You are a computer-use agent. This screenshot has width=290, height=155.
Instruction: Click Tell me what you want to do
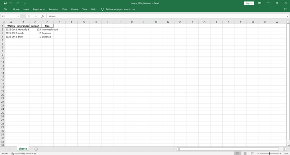[x=120, y=9]
